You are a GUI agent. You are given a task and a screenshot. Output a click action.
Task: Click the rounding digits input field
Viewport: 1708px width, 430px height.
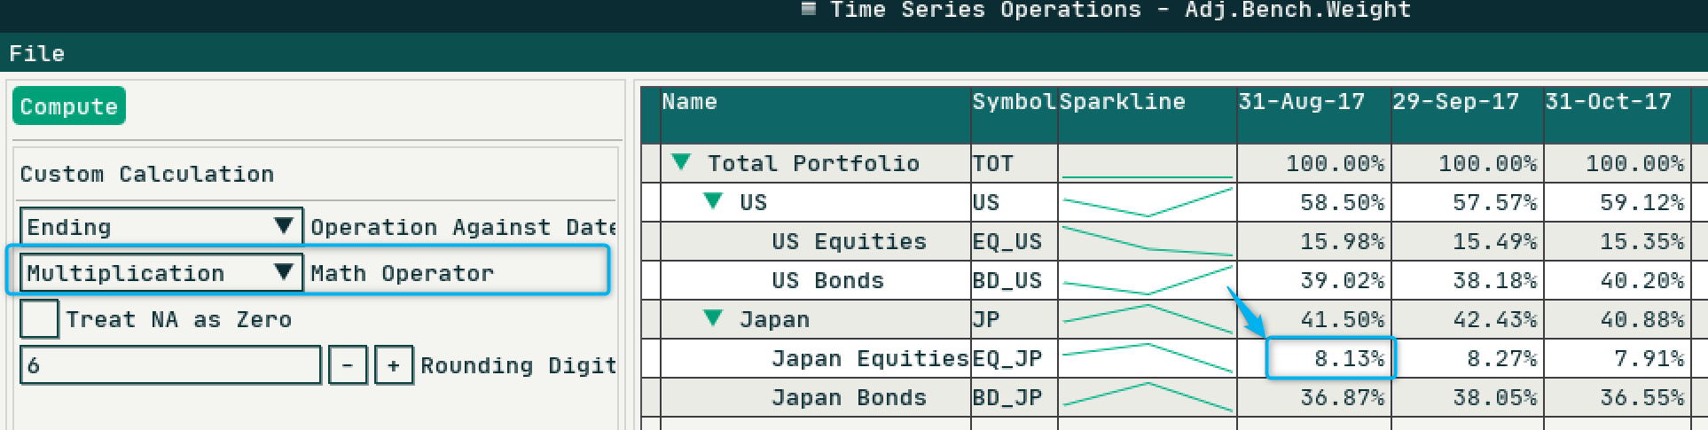tap(170, 365)
